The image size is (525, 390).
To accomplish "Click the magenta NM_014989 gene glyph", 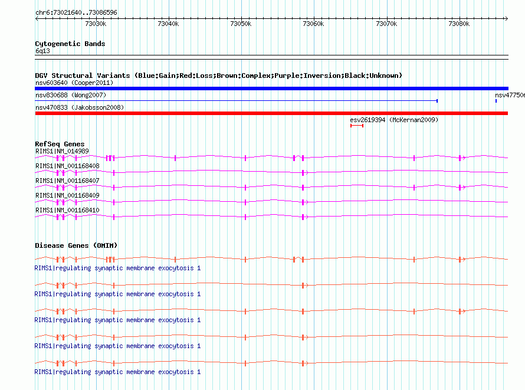I will (x=271, y=158).
